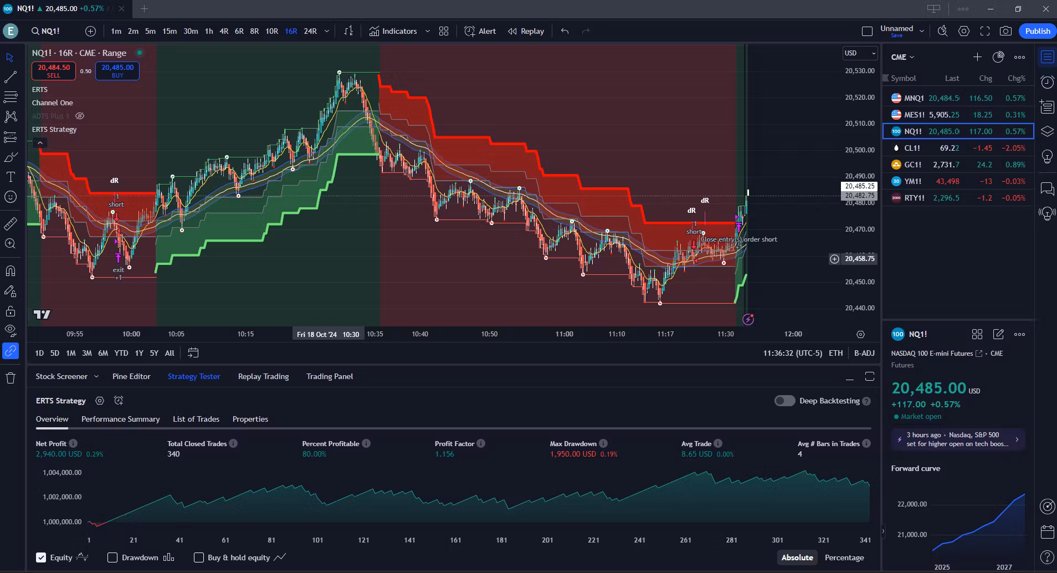Expand the Stock Screener dropdown

point(96,376)
